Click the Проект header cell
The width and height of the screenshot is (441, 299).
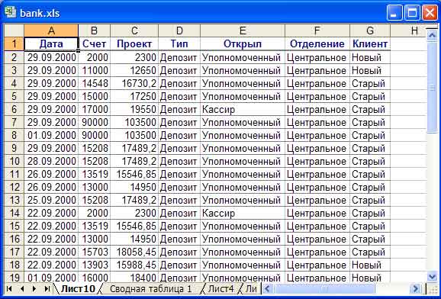point(134,44)
